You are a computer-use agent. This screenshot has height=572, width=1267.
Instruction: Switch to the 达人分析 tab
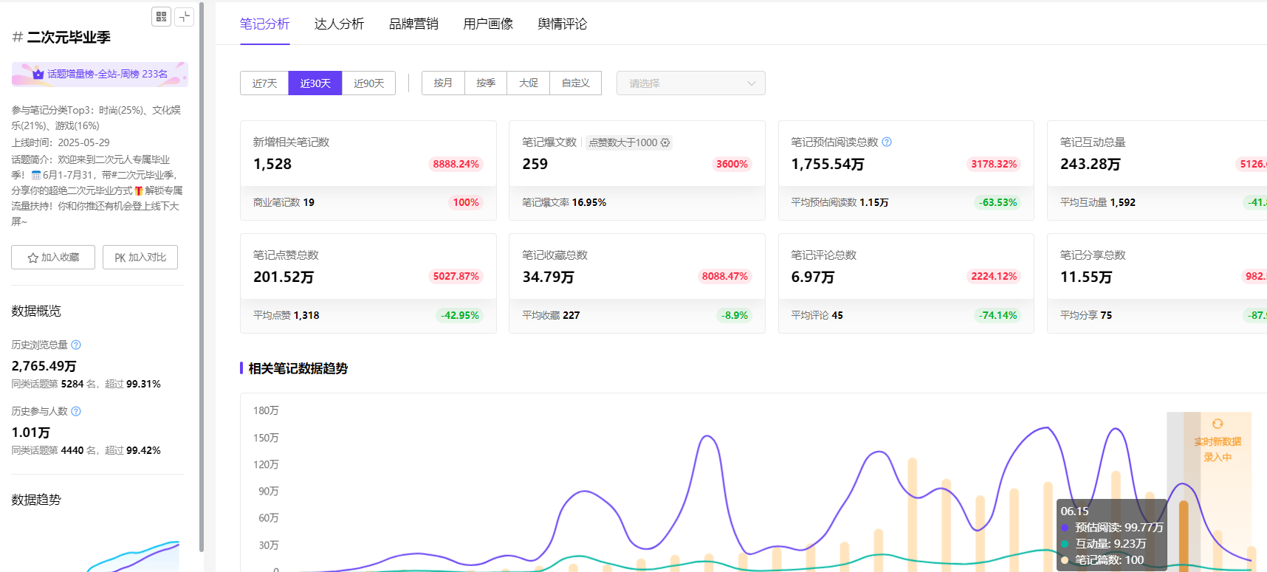click(339, 24)
